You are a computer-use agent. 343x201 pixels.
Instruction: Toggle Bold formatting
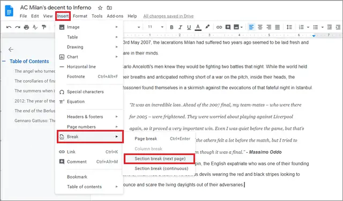(x=171, y=27)
